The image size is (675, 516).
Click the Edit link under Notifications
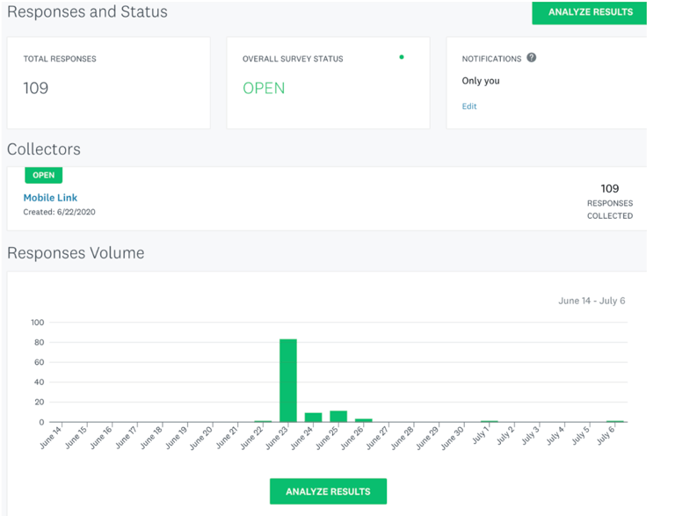(x=469, y=106)
